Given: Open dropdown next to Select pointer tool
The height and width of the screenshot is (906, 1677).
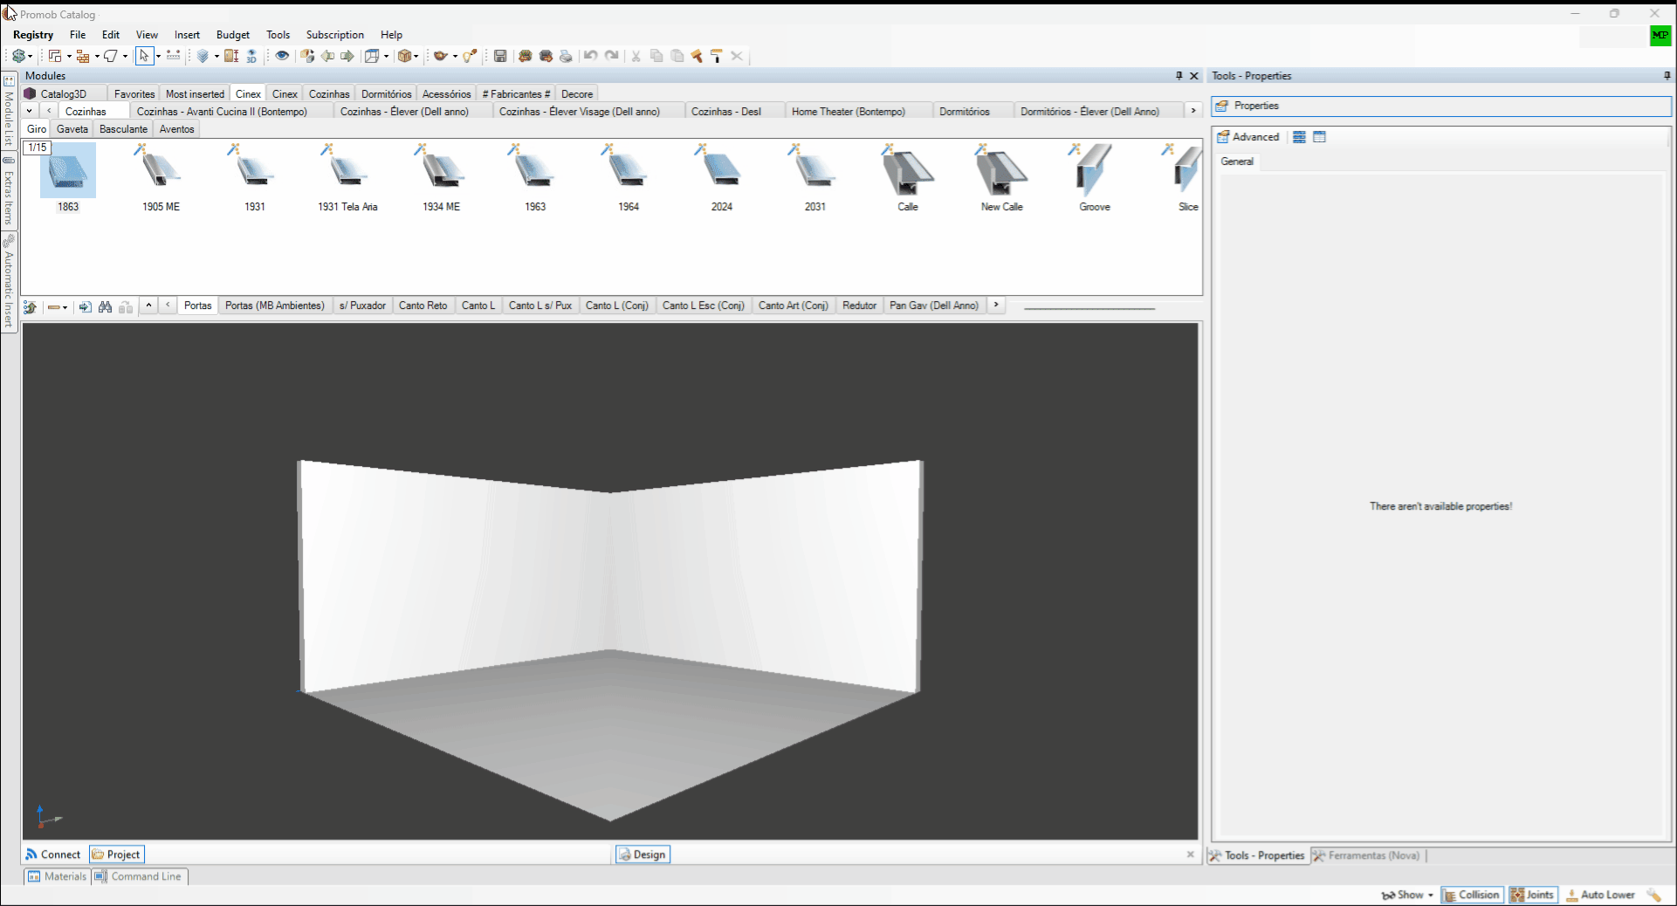Looking at the screenshot, I should click(x=158, y=57).
